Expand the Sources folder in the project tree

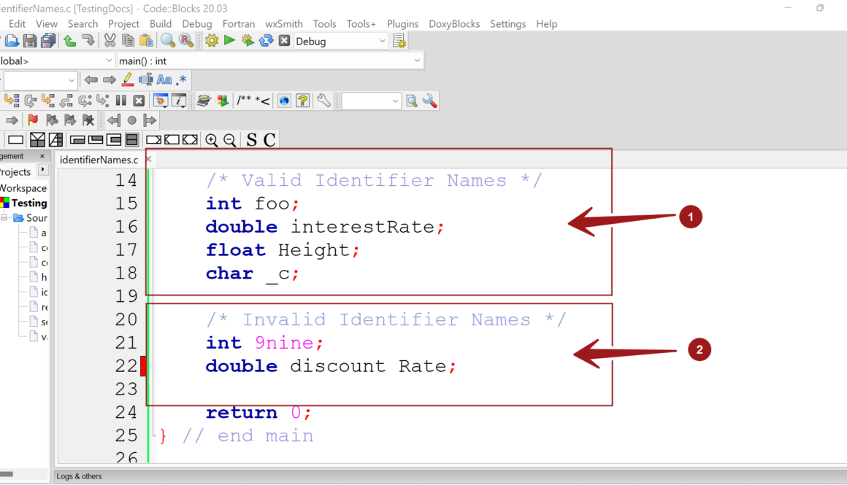click(x=23, y=217)
